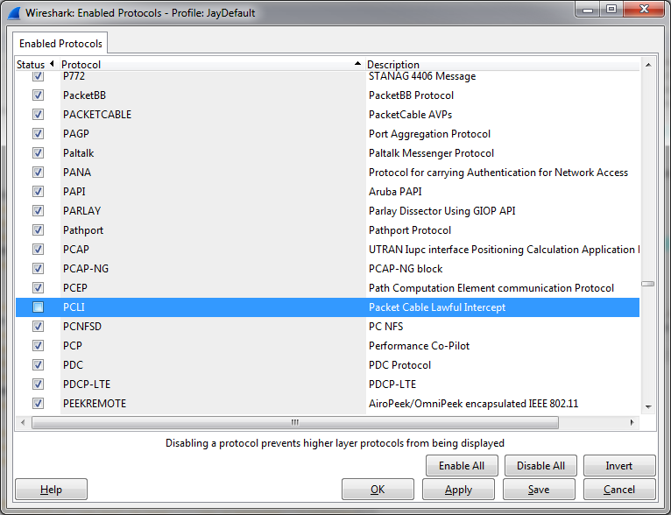Click the PCAP-NG block description
The height and width of the screenshot is (515, 671).
[x=406, y=269]
